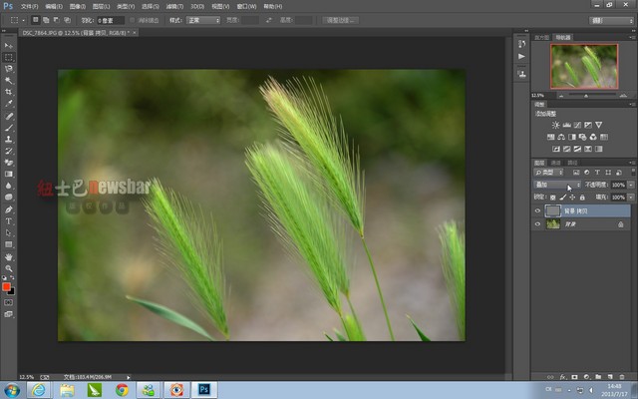The image size is (638, 399).
Task: Toggle visibility of the 背景 layer
Action: (x=537, y=224)
